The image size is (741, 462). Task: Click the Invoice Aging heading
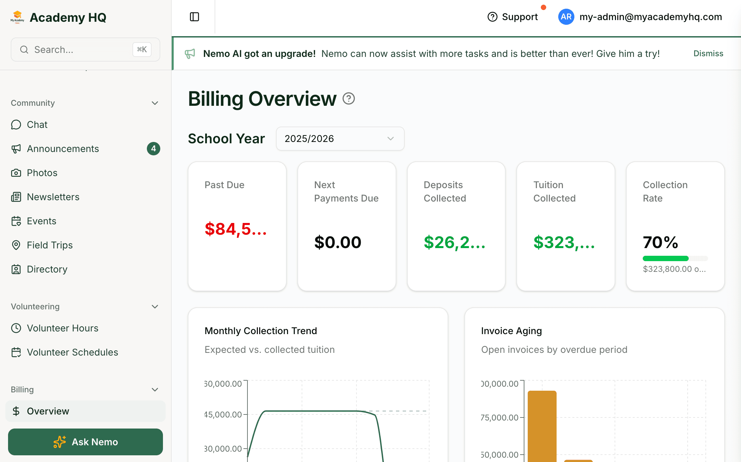(511, 331)
